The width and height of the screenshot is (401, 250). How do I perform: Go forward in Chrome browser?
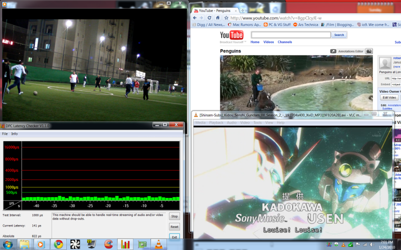202,18
